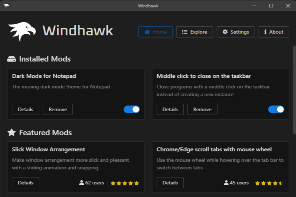296x197 pixels.
Task: View Details of Slick Window Arrangement
Action: click(25, 182)
